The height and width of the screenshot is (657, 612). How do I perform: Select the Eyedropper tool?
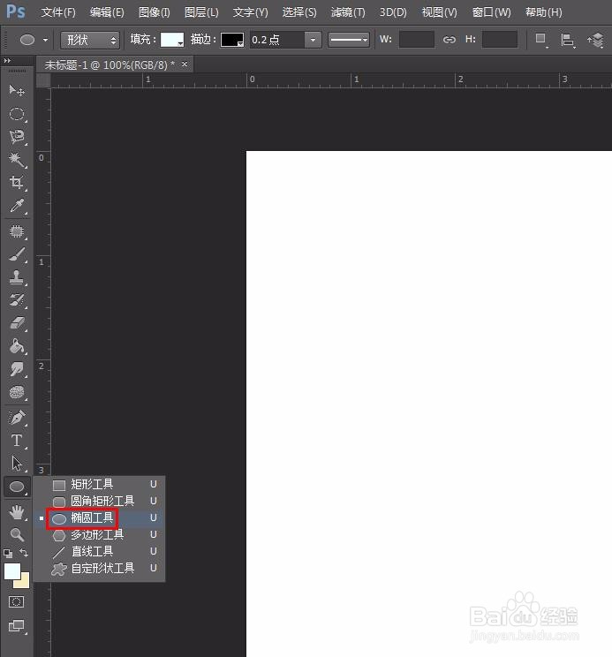(x=17, y=206)
